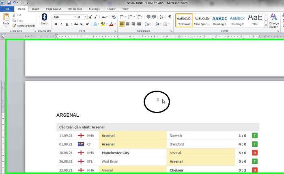Expand font color dropdown arrow
The image size is (284, 174).
115,24
